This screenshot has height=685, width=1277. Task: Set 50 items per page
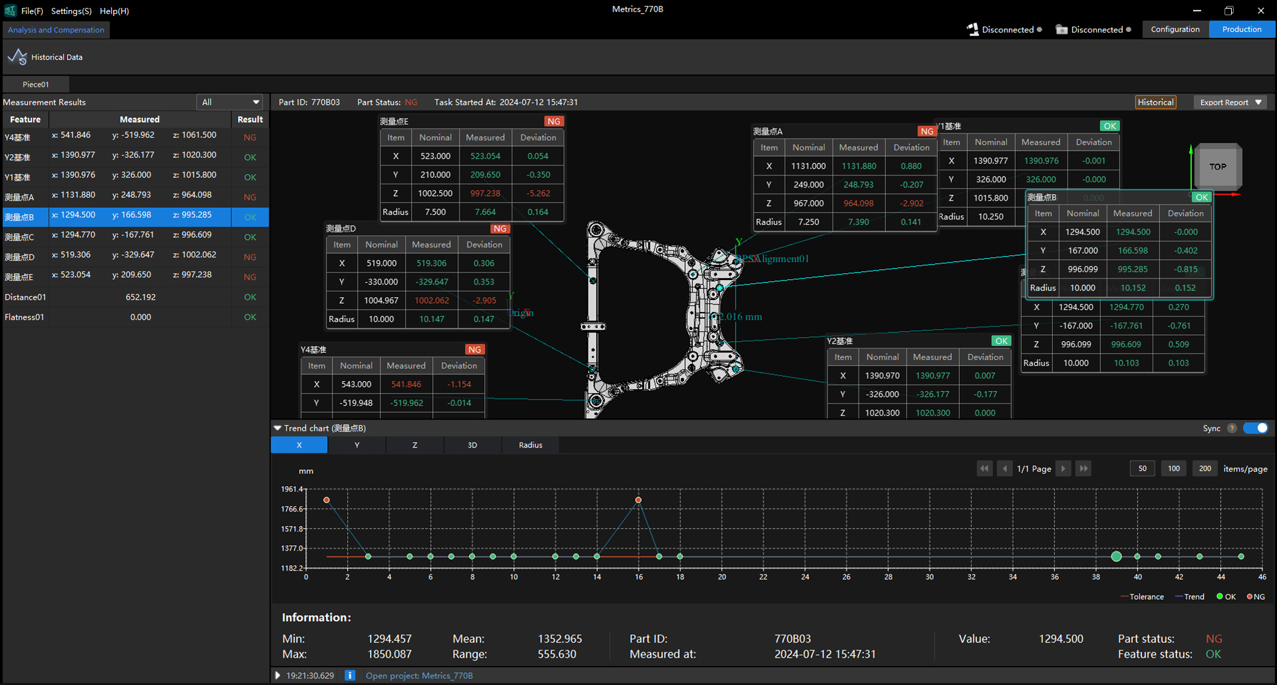coord(1142,468)
